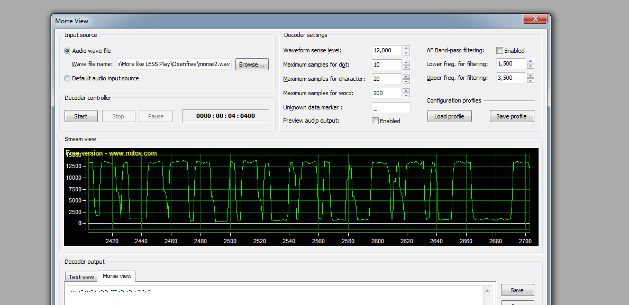Viewport: 629px width, 305px height.
Task: Click the Lower freq. for filtering field
Action: click(511, 64)
